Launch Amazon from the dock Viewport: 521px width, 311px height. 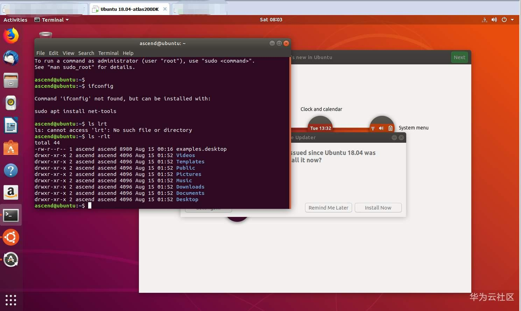(x=11, y=192)
